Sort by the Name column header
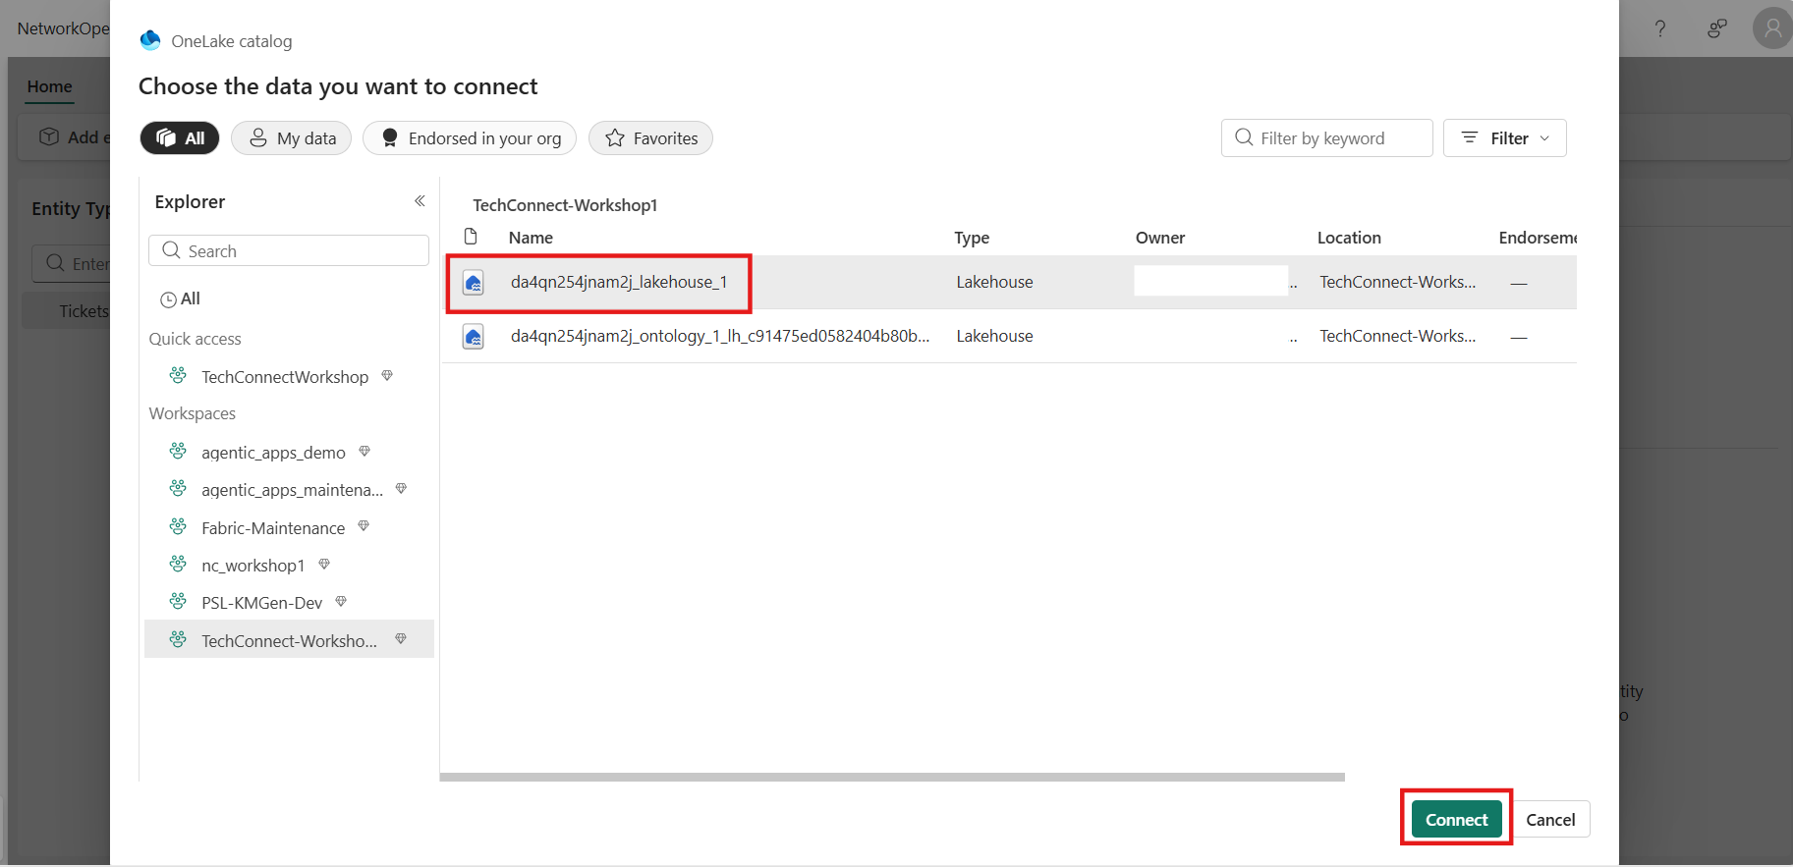The width and height of the screenshot is (1793, 867). [x=531, y=238]
